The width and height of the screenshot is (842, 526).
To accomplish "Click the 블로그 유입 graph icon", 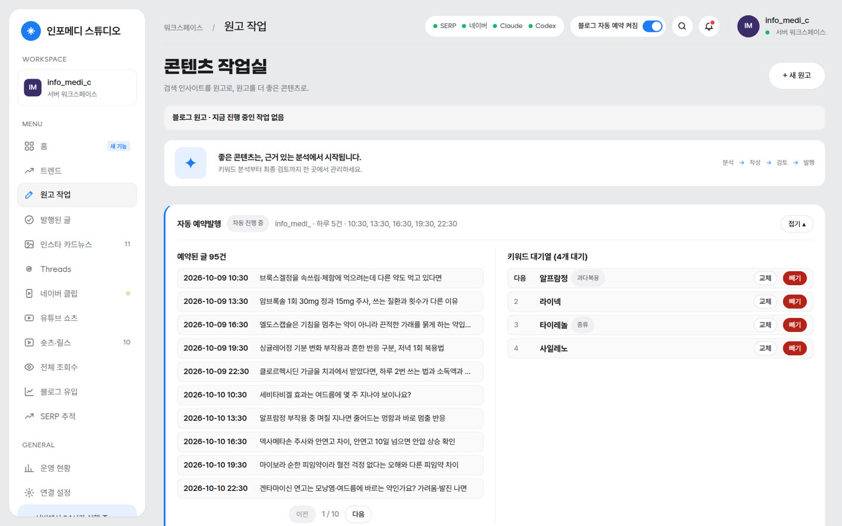I will point(29,392).
